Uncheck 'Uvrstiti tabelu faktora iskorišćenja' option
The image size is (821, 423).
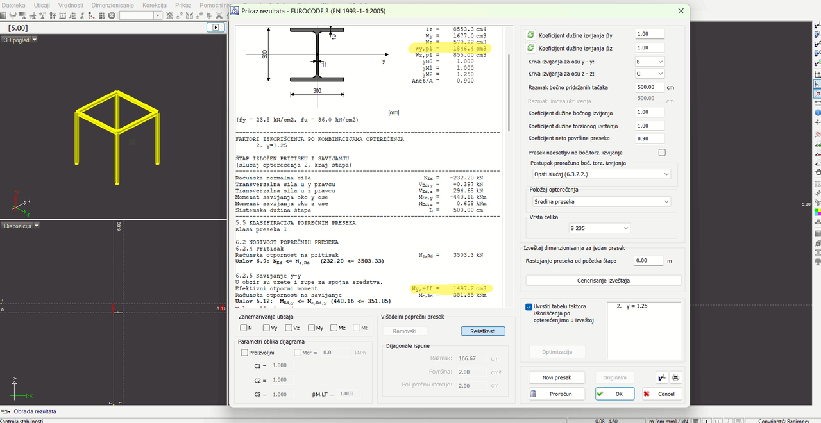tap(529, 307)
